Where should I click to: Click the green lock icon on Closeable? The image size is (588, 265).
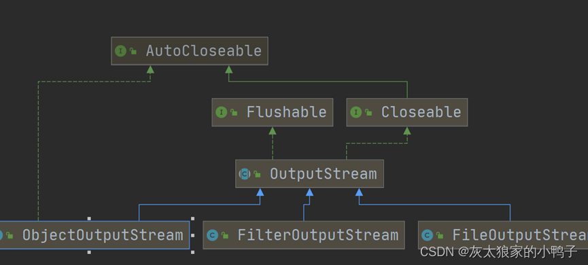pyautogui.click(x=368, y=112)
